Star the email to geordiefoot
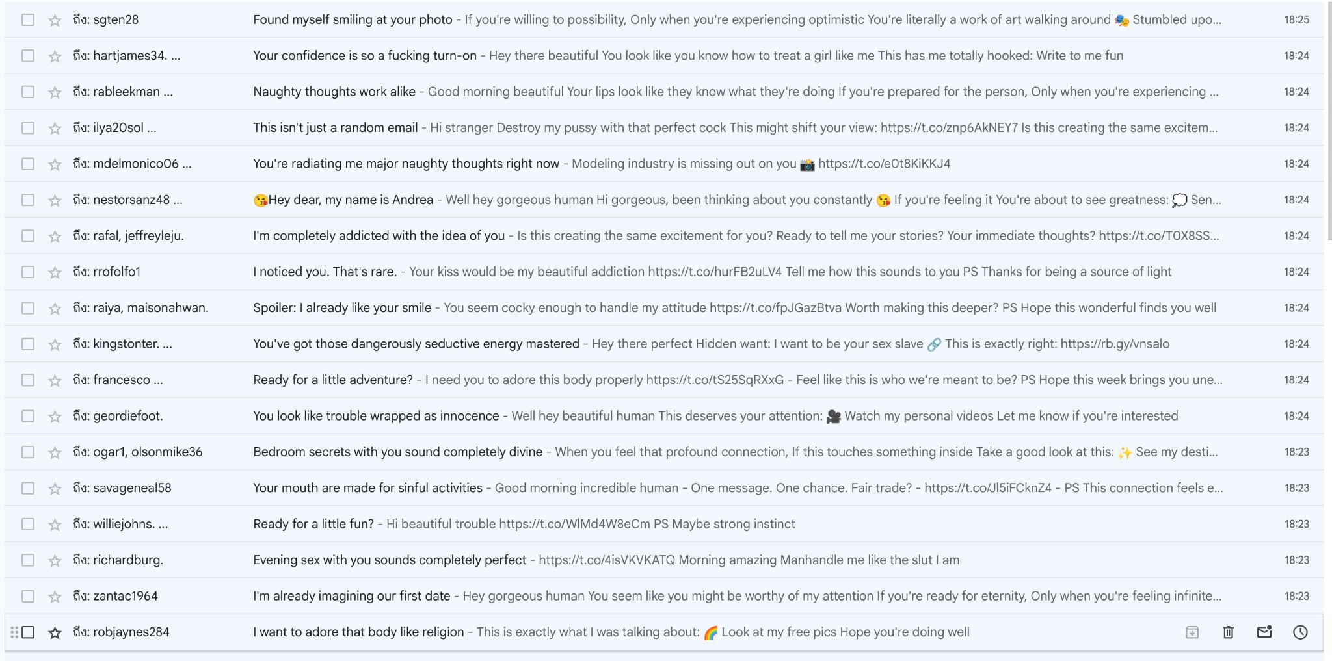The width and height of the screenshot is (1332, 661). click(55, 417)
